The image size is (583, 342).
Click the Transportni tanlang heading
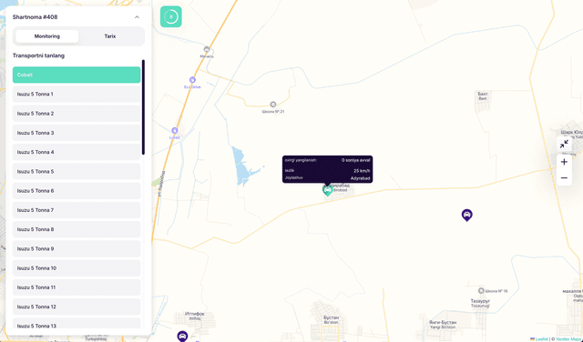click(38, 55)
